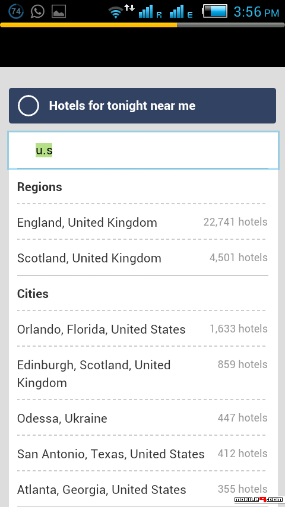This screenshot has height=507, width=285.
Task: Tap the yellow page loading progress bar
Action: pos(88,25)
